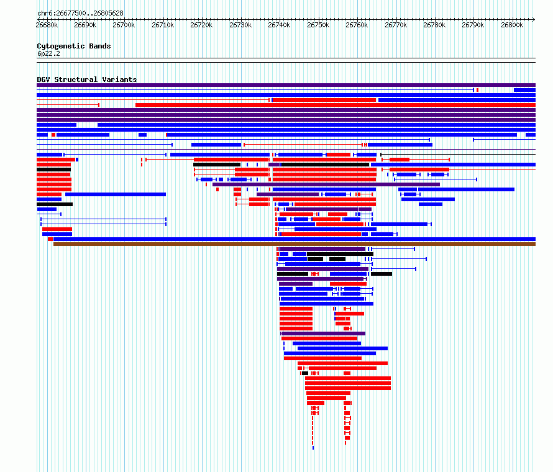
Task: Click the 26800k ruler label
Action: pos(512,25)
